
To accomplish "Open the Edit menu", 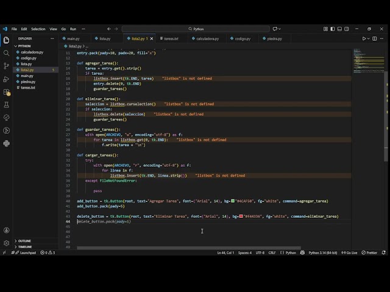I will tap(24, 29).
